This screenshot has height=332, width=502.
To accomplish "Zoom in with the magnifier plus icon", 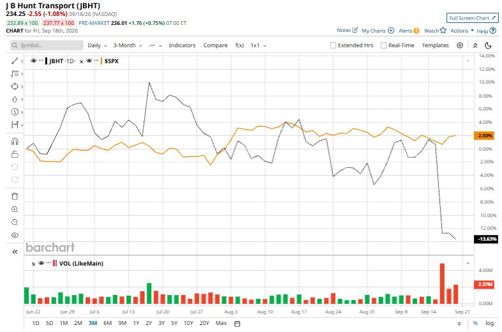I will click(x=15, y=209).
